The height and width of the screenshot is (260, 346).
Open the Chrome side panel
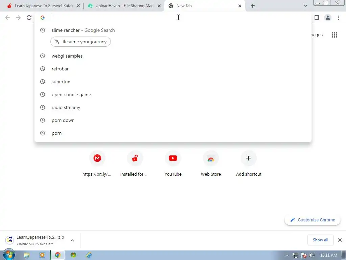click(x=317, y=18)
